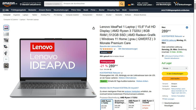This screenshot has width=196, height=110.
Task: Expand Mehr anzeigen details
Action: click(168, 99)
